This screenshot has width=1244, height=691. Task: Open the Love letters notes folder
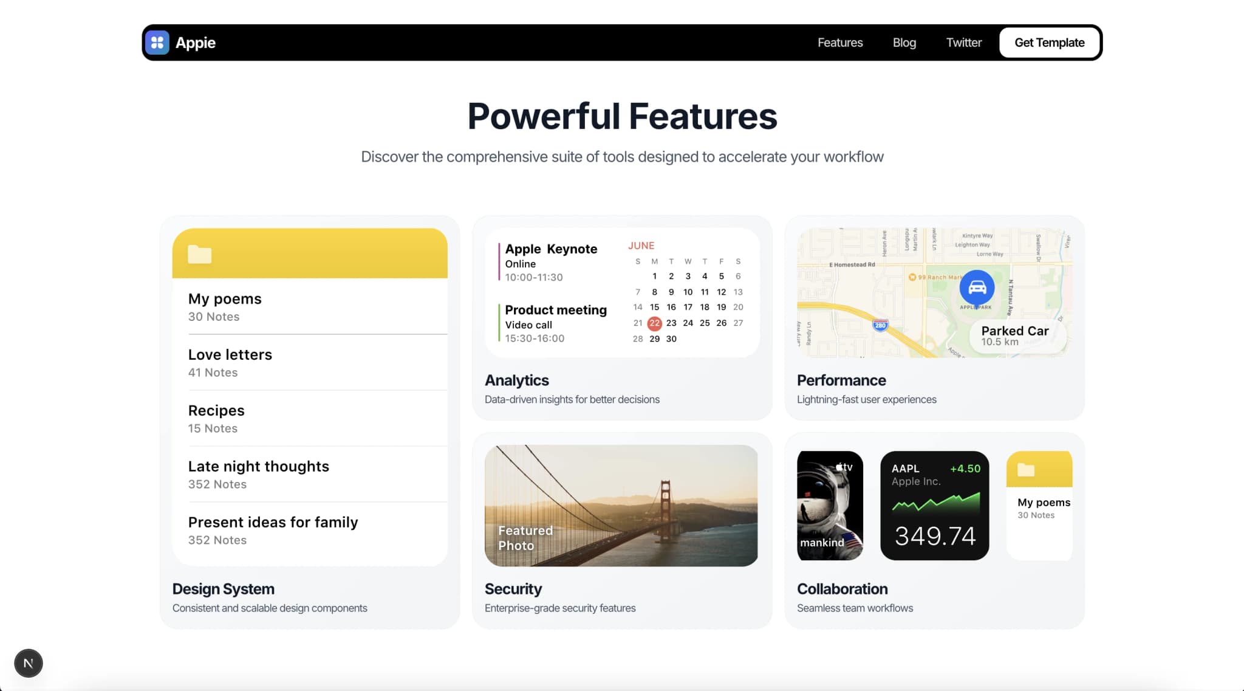click(230, 362)
